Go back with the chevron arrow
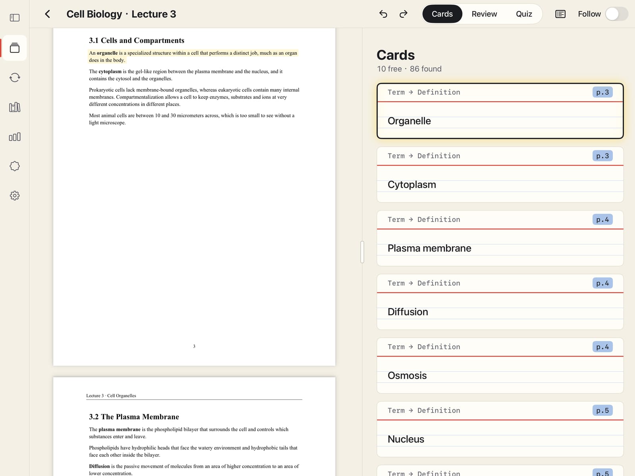The width and height of the screenshot is (635, 476). coord(47,14)
